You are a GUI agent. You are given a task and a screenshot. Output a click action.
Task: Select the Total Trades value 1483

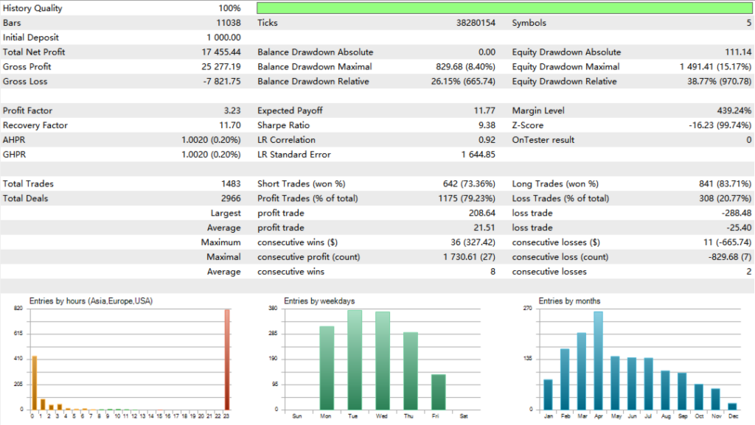click(231, 183)
